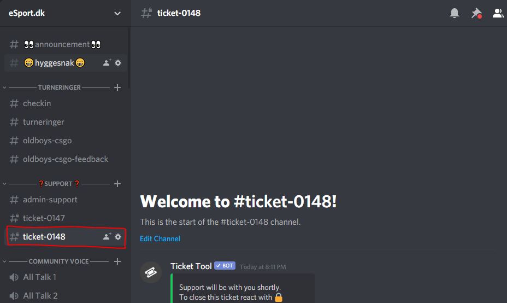Image resolution: width=507 pixels, height=303 pixels.
Task: Create invite for ticket-0148 channel
Action: pyautogui.click(x=107, y=237)
